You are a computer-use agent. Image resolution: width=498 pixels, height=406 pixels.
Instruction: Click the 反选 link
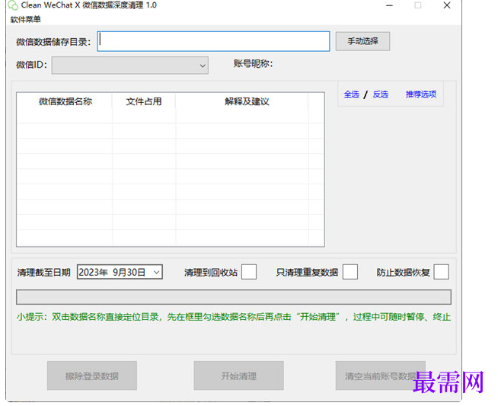tap(380, 94)
